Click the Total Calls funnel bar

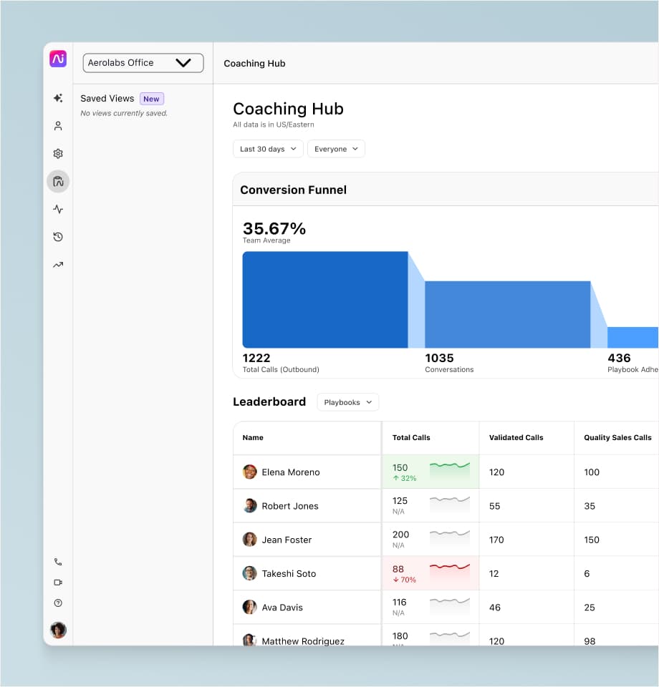click(x=324, y=300)
